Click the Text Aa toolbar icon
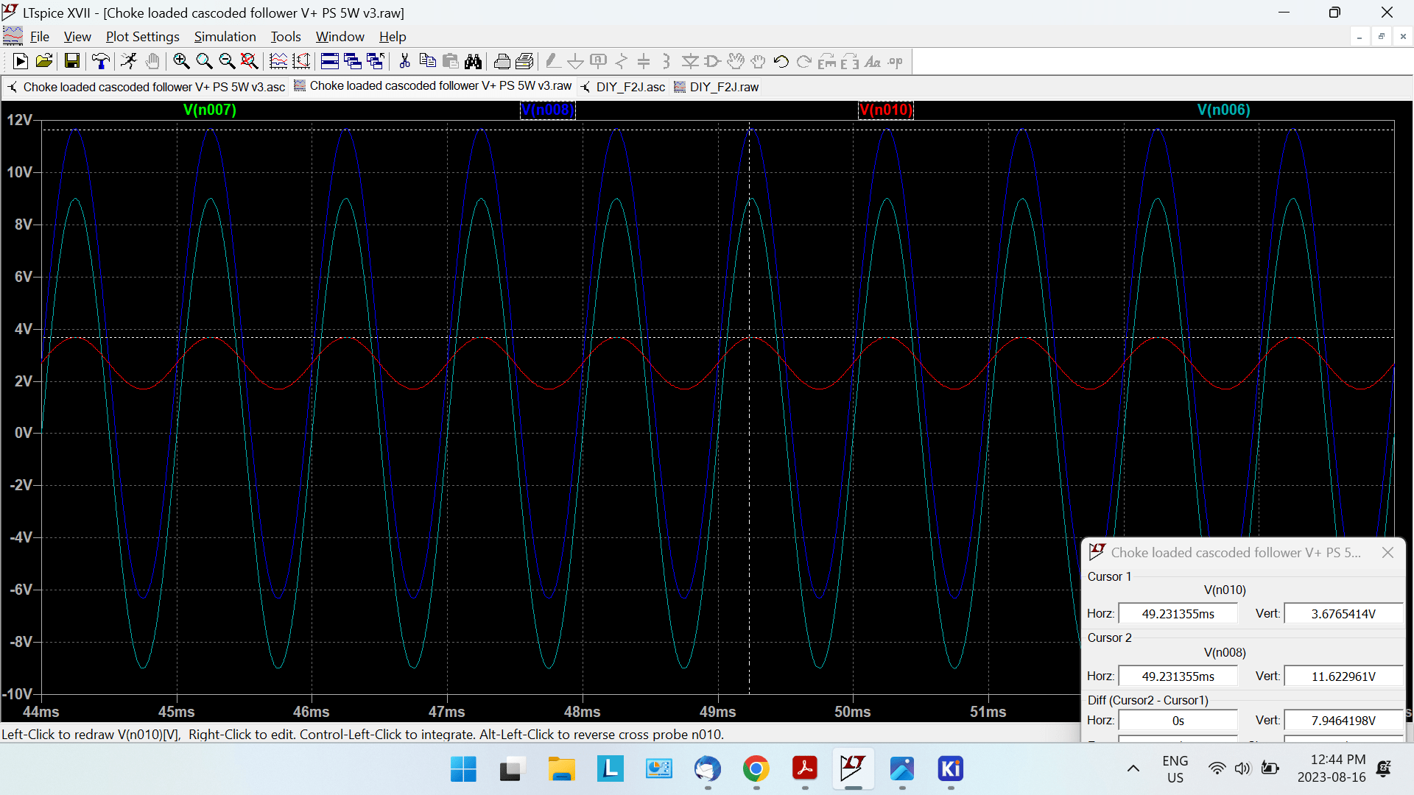The width and height of the screenshot is (1414, 795). (873, 62)
